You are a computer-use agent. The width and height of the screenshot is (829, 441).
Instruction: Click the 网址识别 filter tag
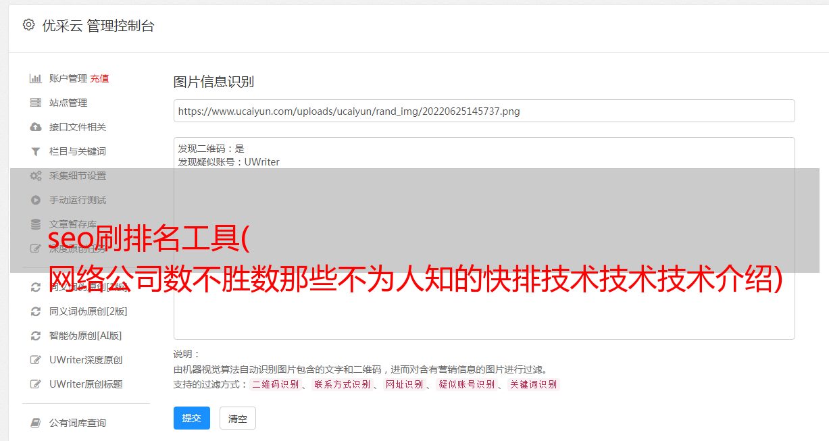point(404,384)
